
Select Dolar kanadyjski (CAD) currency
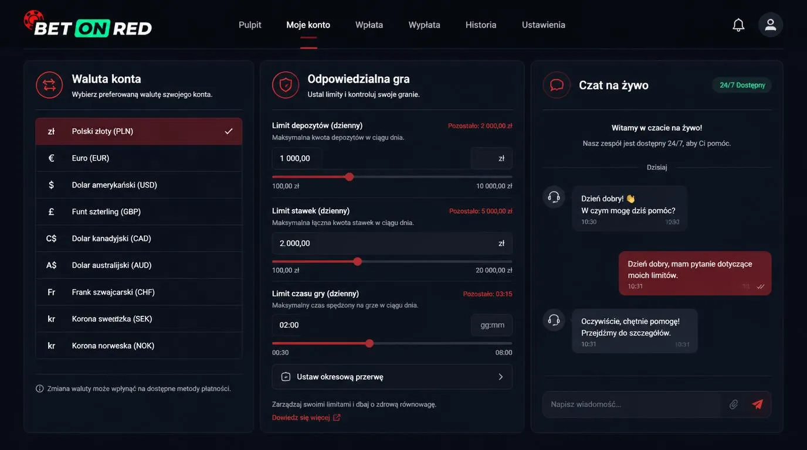coord(139,238)
